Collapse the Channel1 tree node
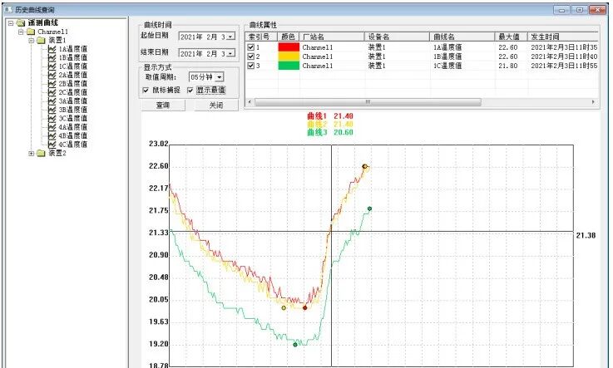The height and width of the screenshot is (368, 613). 21,32
